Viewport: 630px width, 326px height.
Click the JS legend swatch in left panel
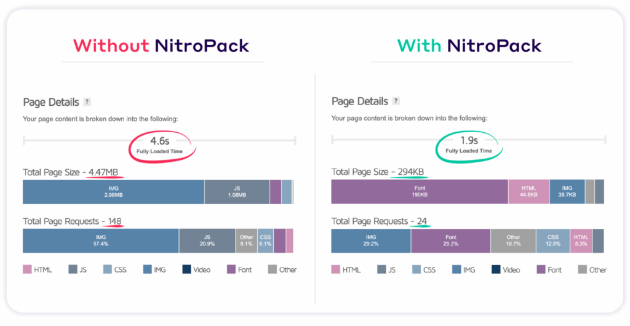click(x=73, y=269)
